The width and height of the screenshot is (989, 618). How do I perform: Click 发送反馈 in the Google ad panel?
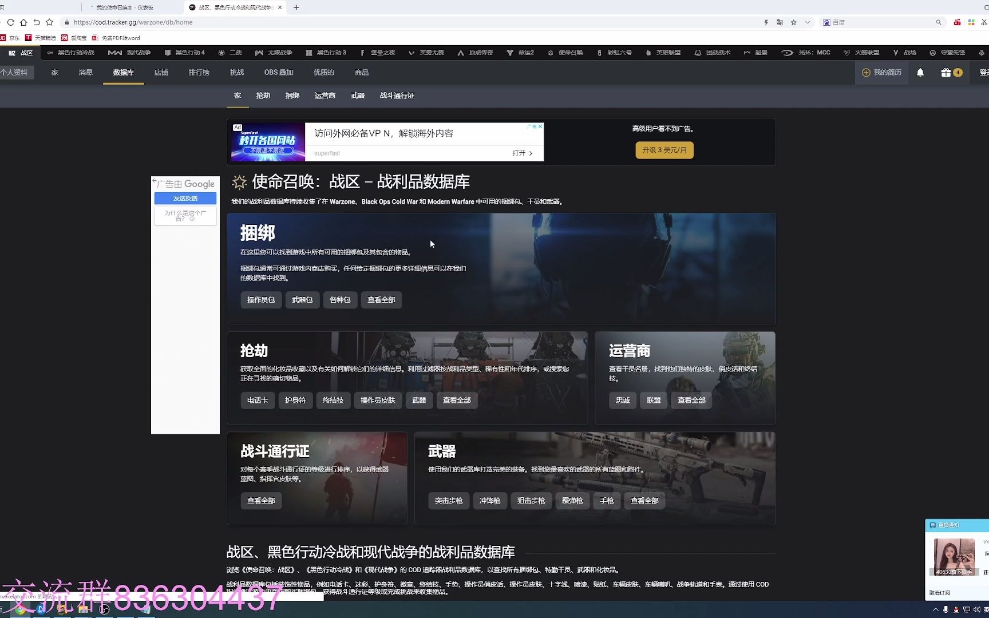[x=185, y=199]
